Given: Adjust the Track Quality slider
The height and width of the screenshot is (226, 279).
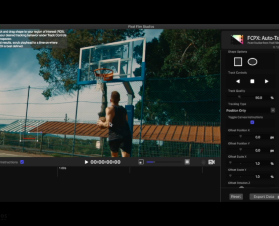Looking at the screenshot, I should [x=239, y=97].
